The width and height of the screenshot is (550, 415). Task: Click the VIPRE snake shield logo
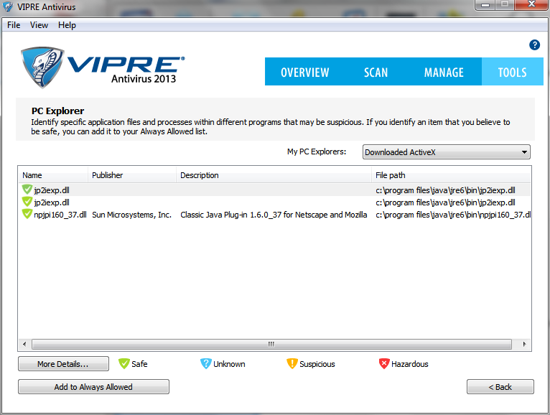(42, 67)
